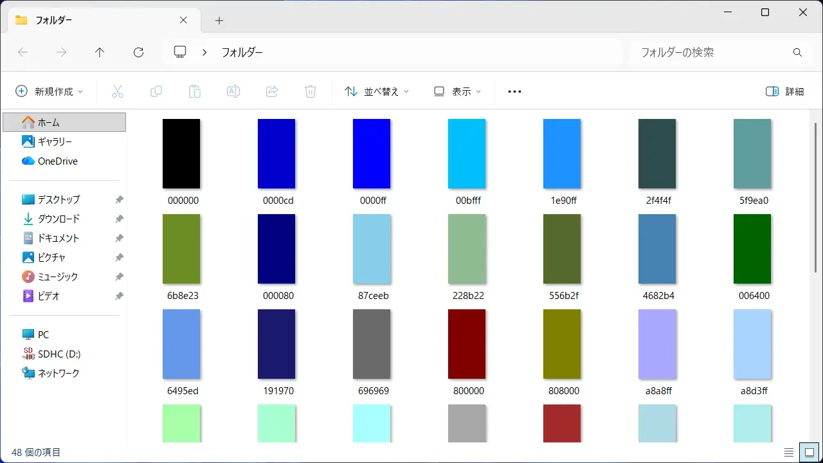823x463 pixels.
Task: Go back with the left arrow
Action: pyautogui.click(x=23, y=52)
